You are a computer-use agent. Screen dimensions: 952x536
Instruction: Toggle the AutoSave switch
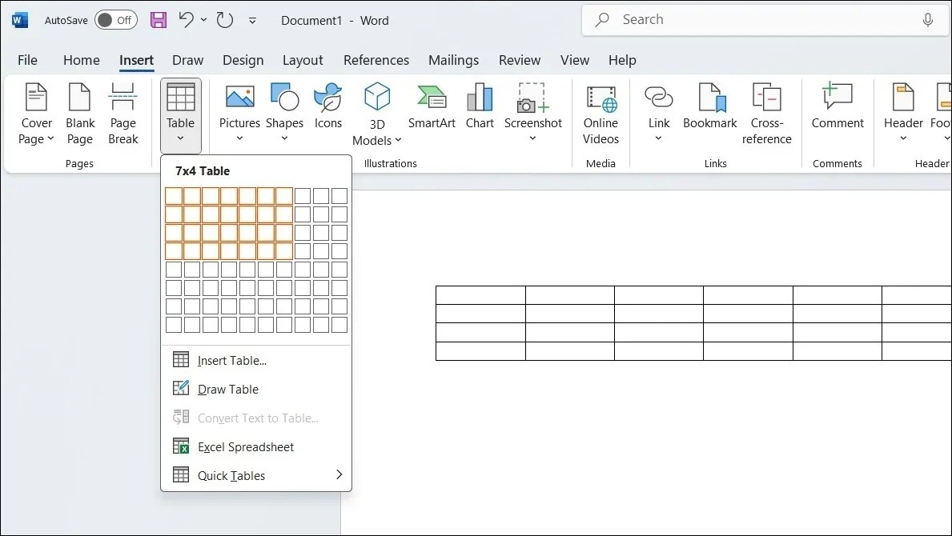point(116,20)
